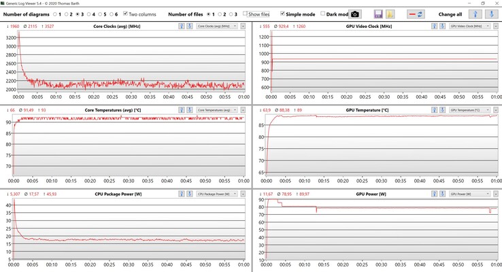This screenshot has height=272, width=502.
Task: Click the camera screenshot icon in toolbar
Action: (x=354, y=14)
